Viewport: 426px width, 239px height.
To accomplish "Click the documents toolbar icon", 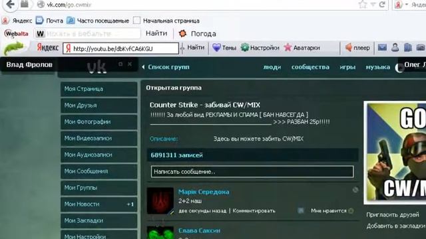I will click(x=408, y=48).
